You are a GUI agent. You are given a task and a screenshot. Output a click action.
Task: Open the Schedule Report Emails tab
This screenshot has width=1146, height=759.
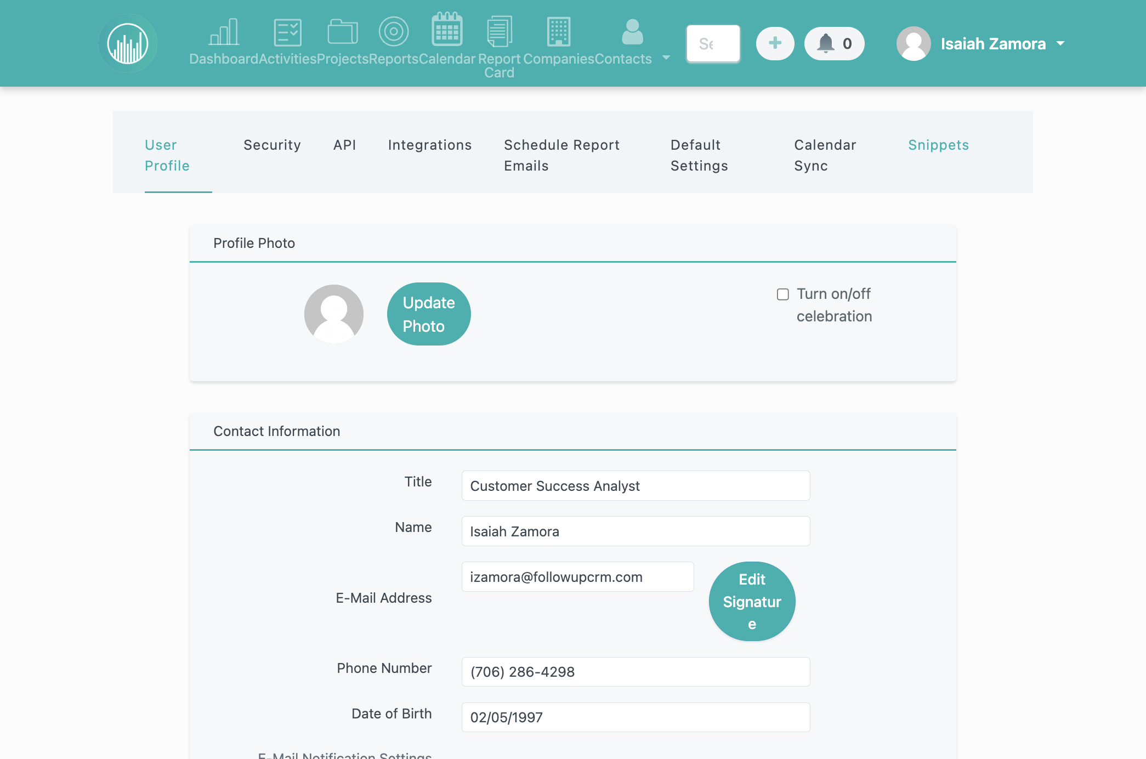(561, 155)
